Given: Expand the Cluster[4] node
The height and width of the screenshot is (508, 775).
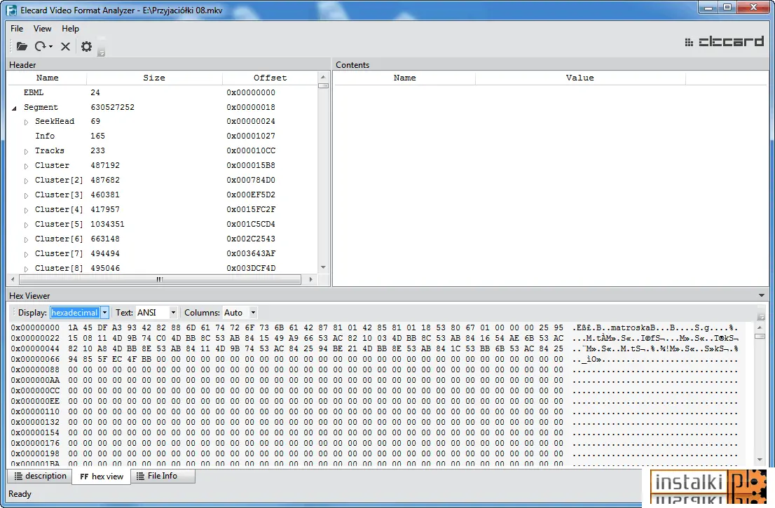Looking at the screenshot, I should 26,211.
